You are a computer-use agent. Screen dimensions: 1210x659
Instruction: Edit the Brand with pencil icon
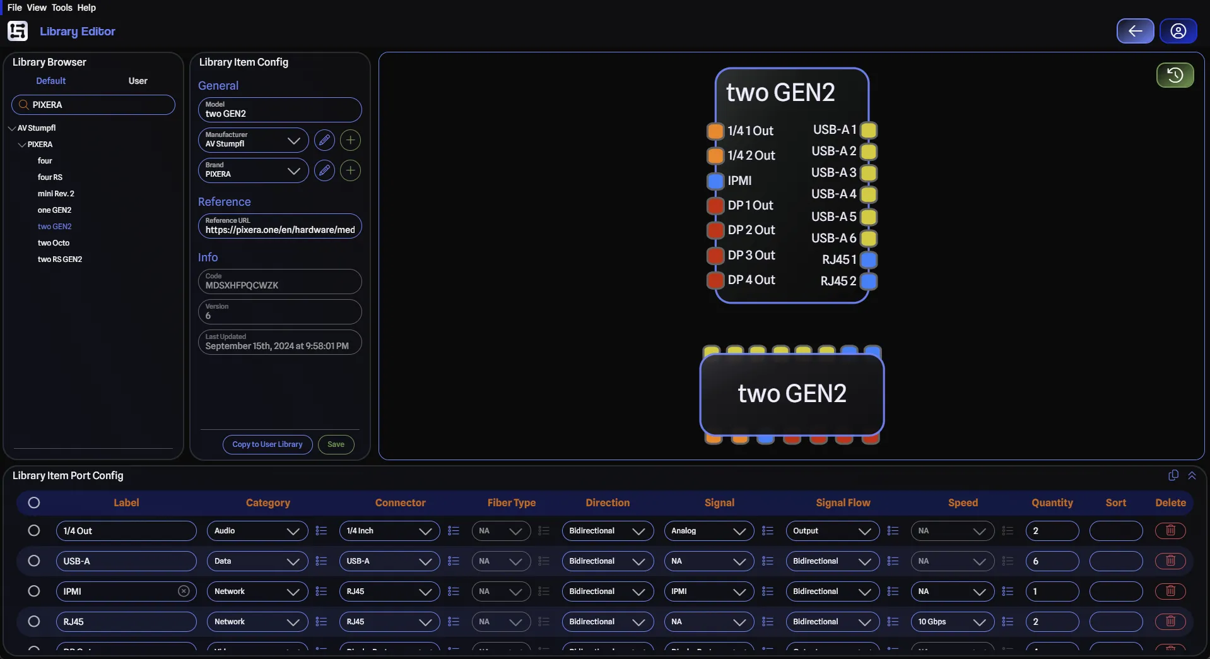(x=324, y=170)
